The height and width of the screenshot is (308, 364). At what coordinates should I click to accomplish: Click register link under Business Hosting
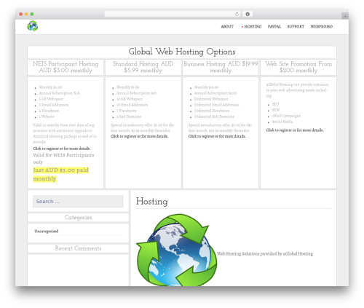coord(217,136)
